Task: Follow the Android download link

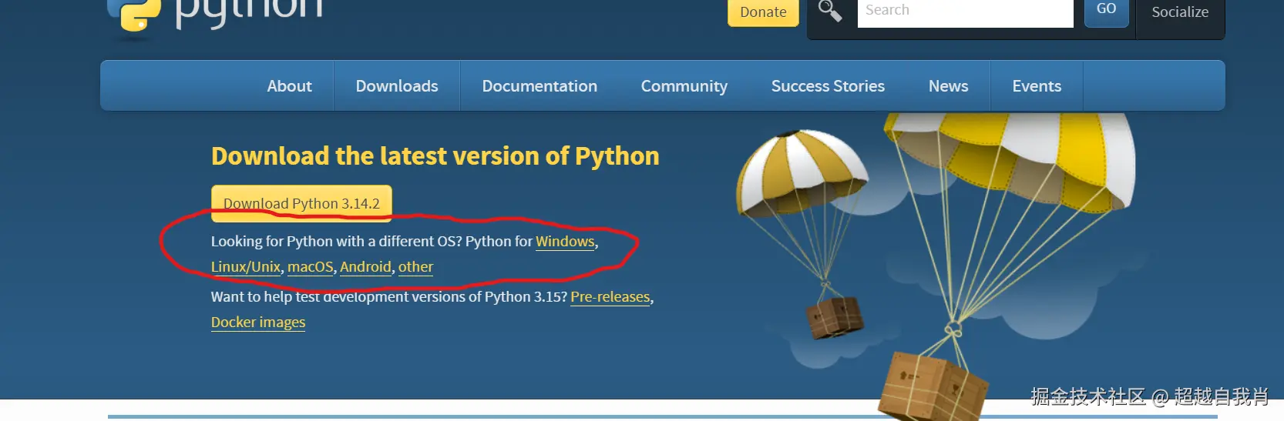Action: pos(365,267)
